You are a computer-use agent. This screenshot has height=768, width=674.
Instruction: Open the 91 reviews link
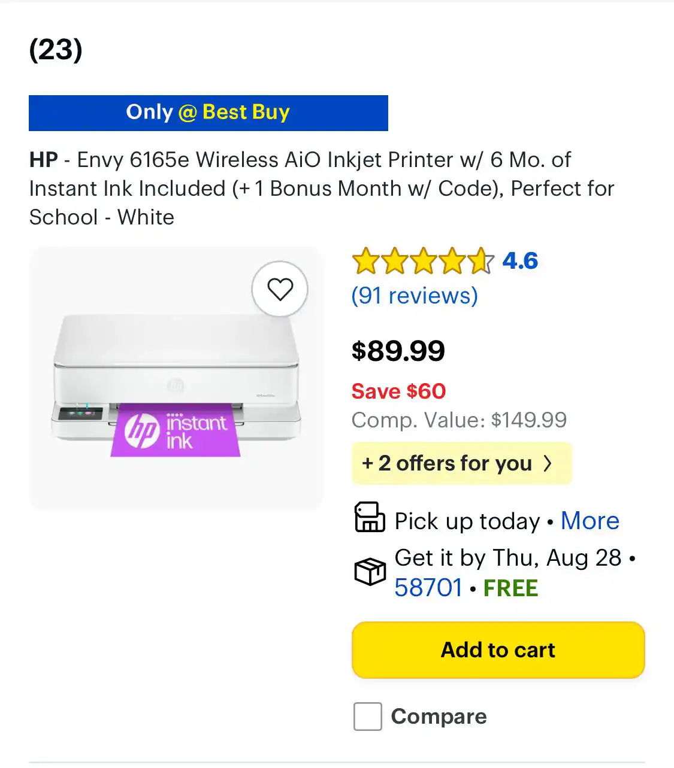[415, 295]
